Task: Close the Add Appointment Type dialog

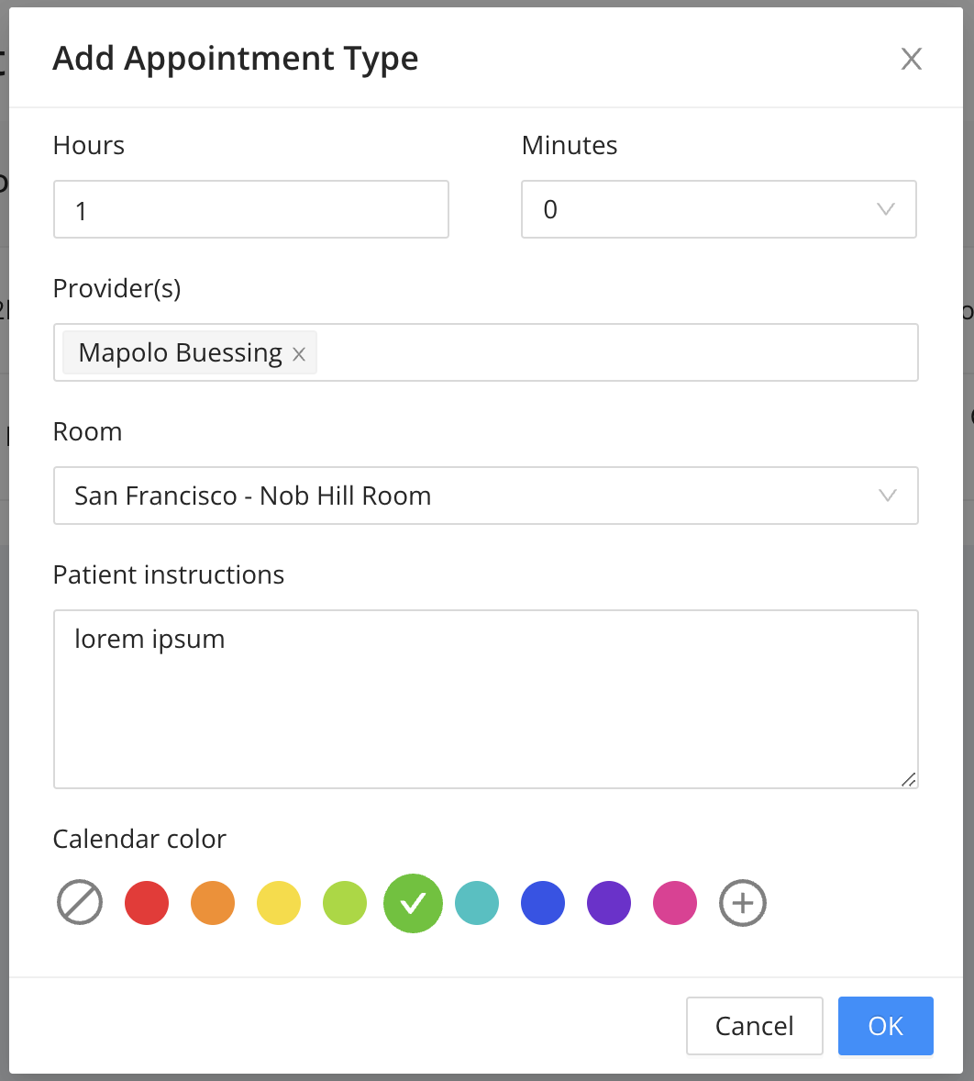Action: click(911, 60)
